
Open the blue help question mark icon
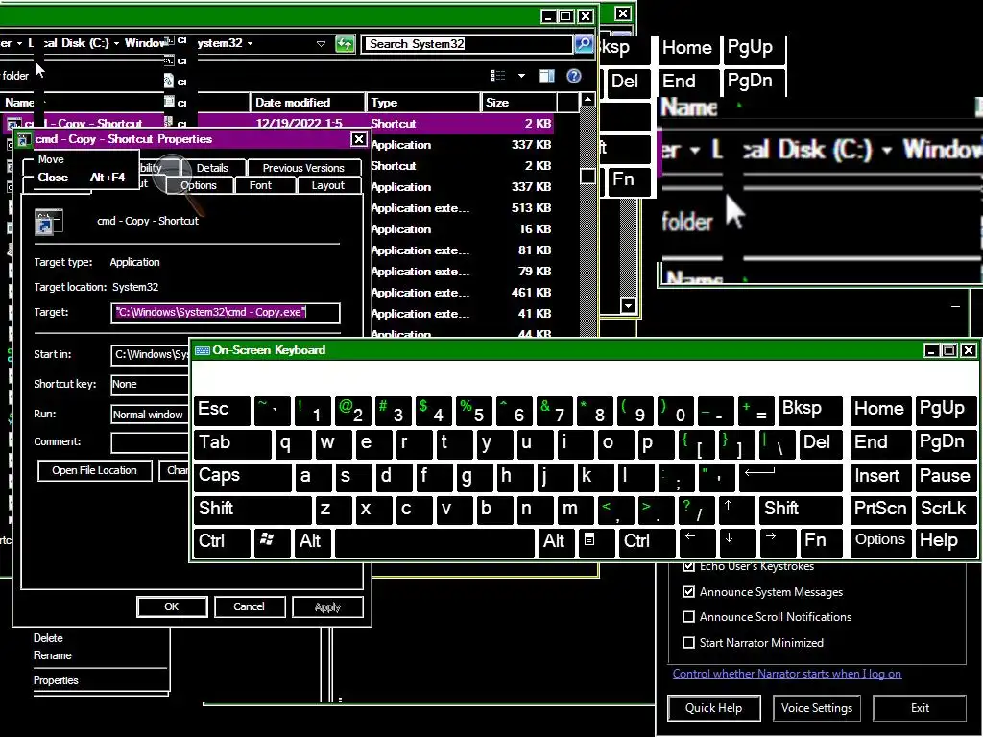574,76
